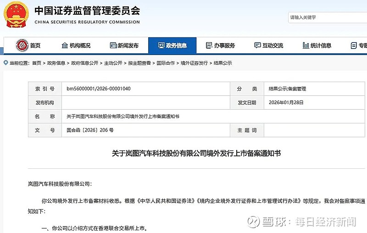
Task: Focus the 请输入关键字 search field
Action: [x=328, y=17]
